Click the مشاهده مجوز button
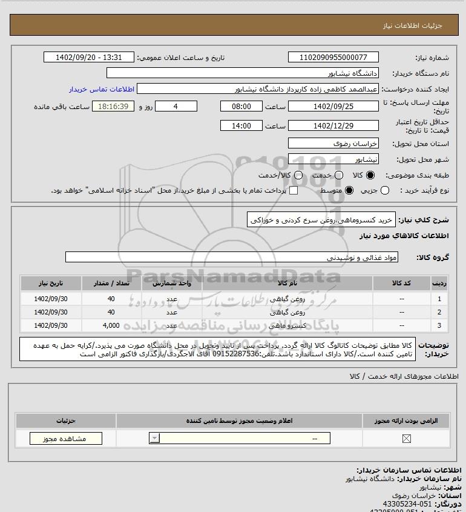Image resolution: width=466 pixels, height=512 pixels. click(x=65, y=439)
